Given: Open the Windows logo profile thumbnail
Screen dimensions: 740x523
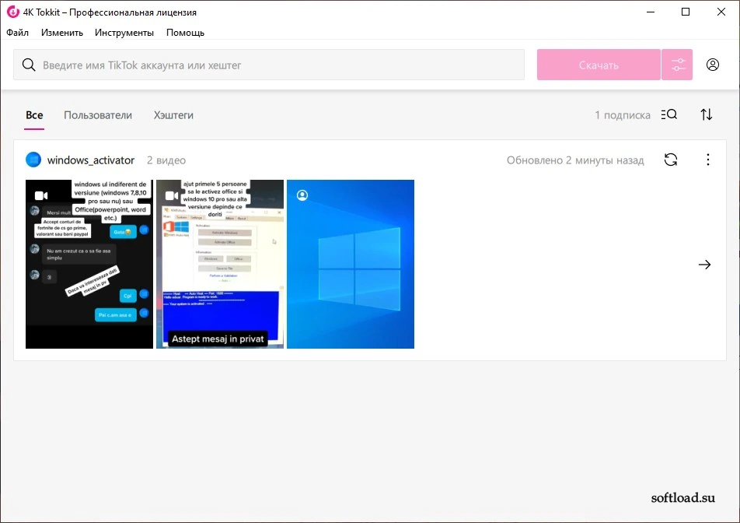Looking at the screenshot, I should point(351,264).
